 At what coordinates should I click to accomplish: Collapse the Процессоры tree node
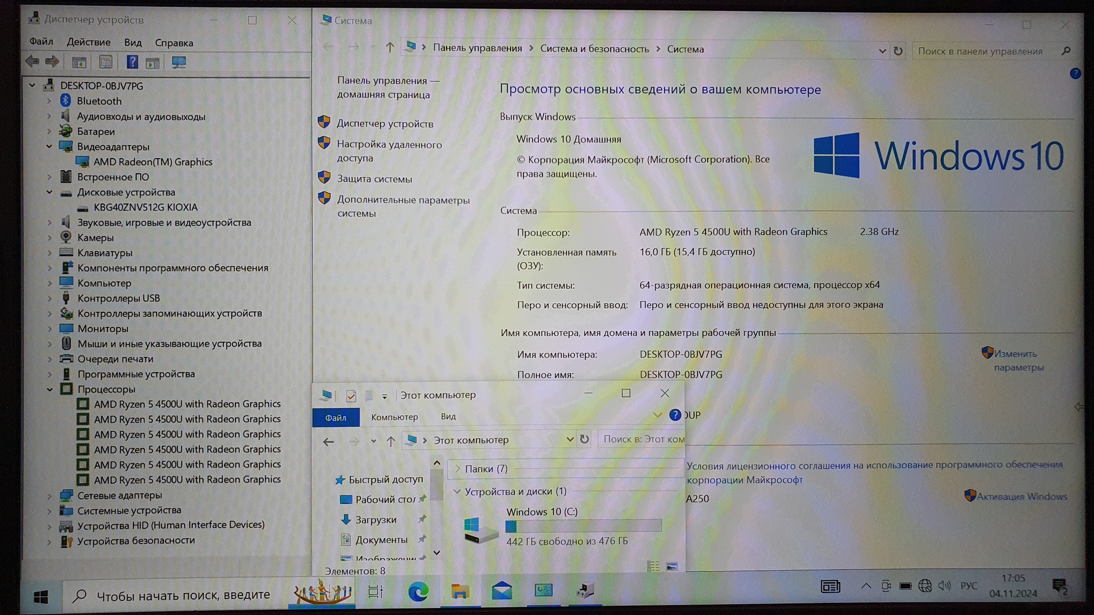coord(50,389)
